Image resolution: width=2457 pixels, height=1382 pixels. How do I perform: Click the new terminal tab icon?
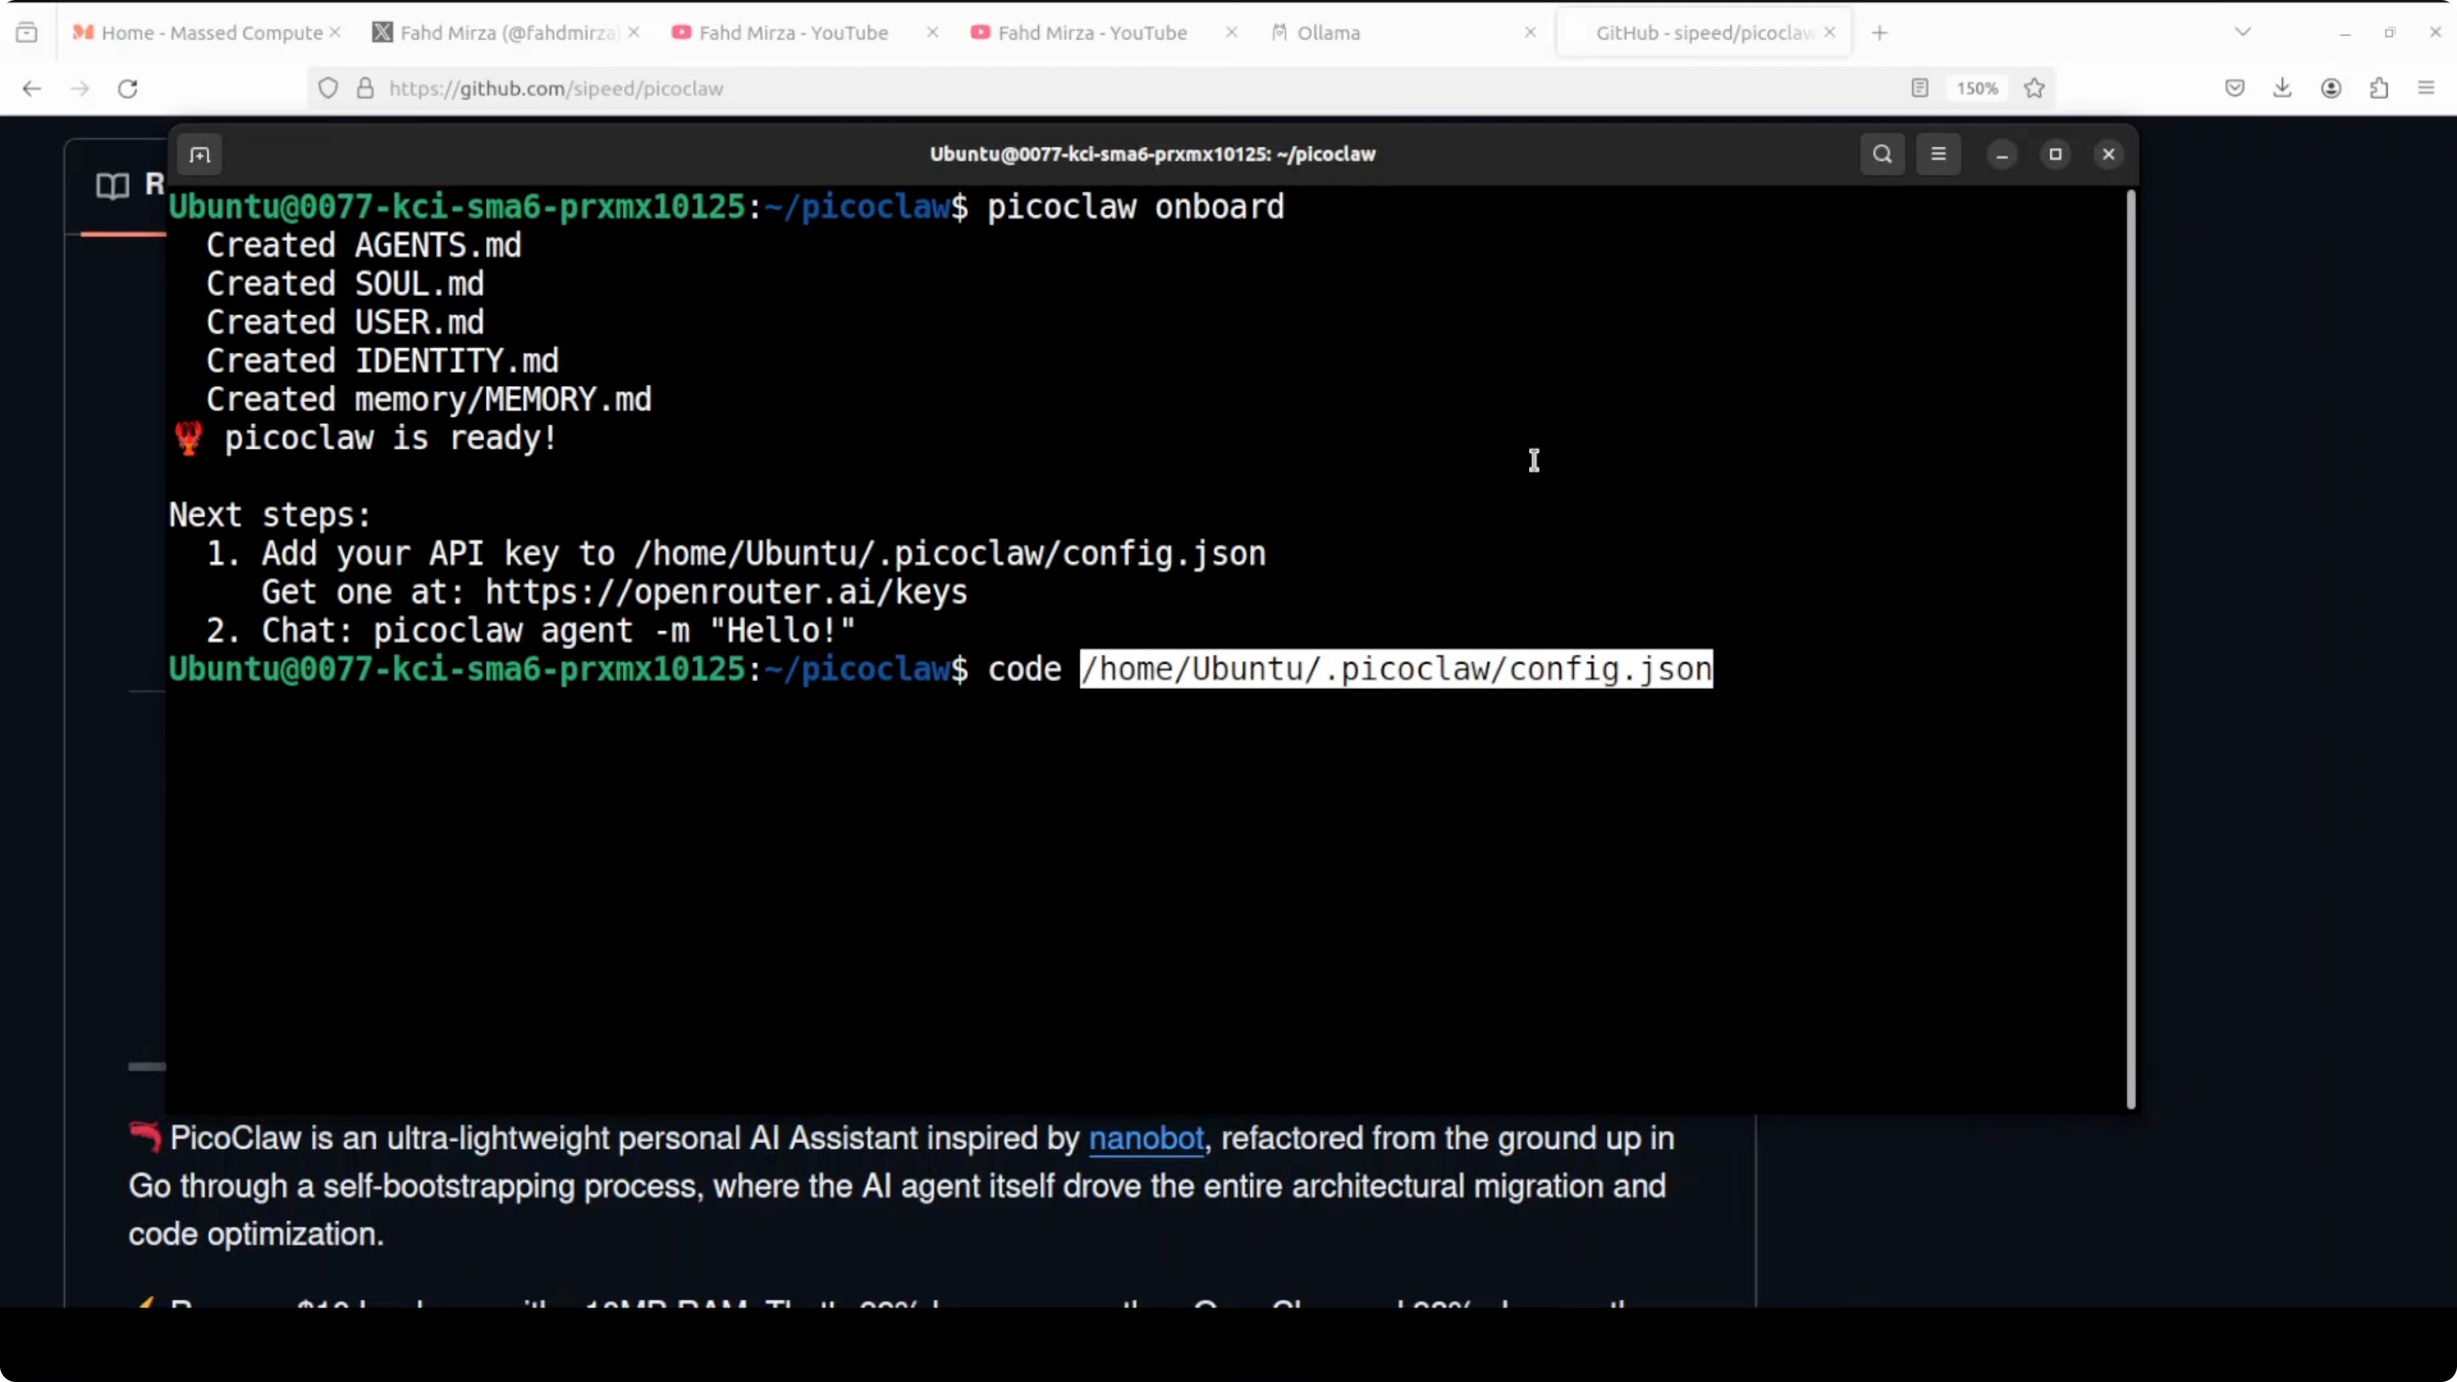200,154
